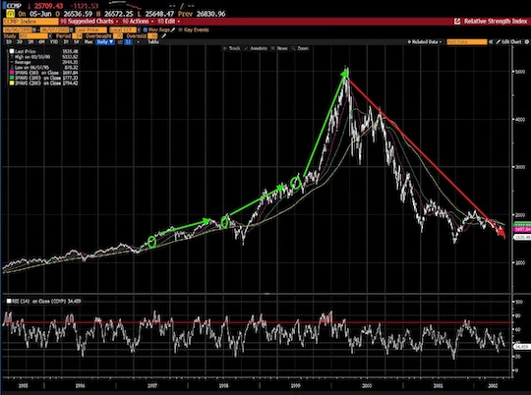This screenshot has height=395, width=531.
Task: Click the Add Data input field
Action: point(467,42)
